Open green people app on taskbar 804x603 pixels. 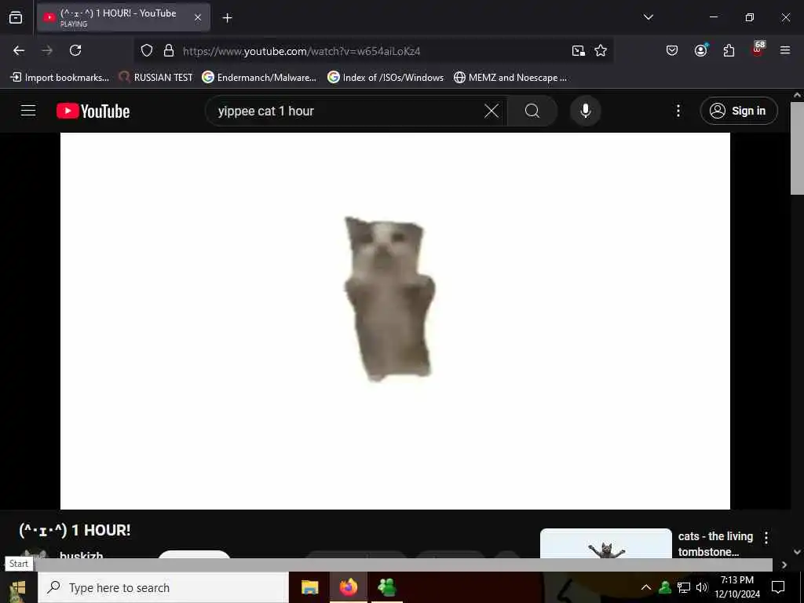386,587
